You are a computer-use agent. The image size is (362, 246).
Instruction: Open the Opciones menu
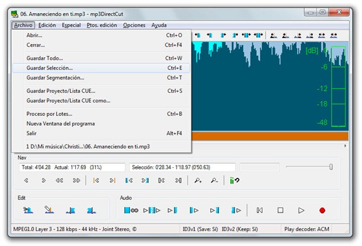point(134,25)
